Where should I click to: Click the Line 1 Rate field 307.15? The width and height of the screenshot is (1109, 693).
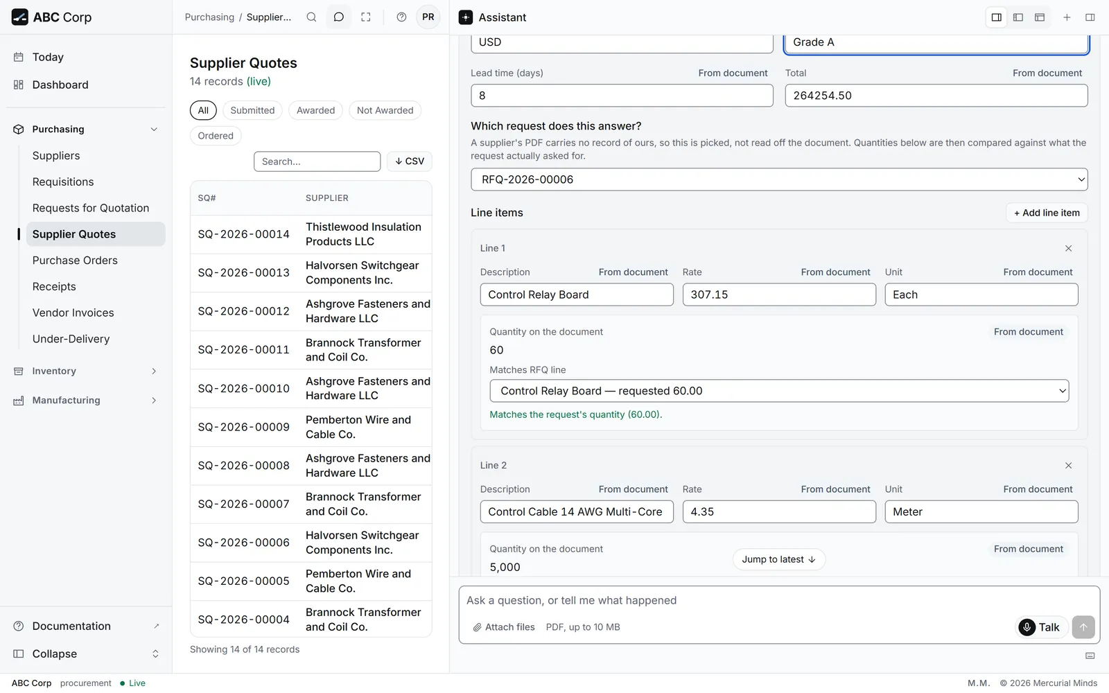coord(779,295)
